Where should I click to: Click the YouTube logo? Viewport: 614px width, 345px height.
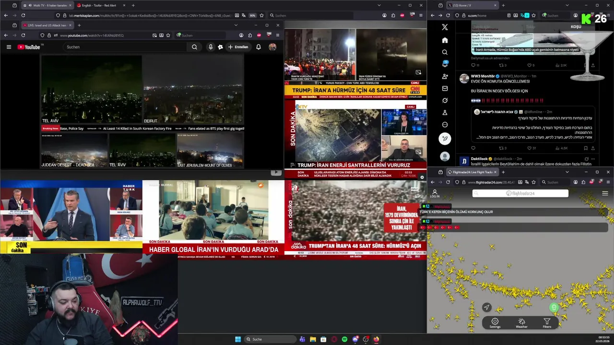pos(29,47)
